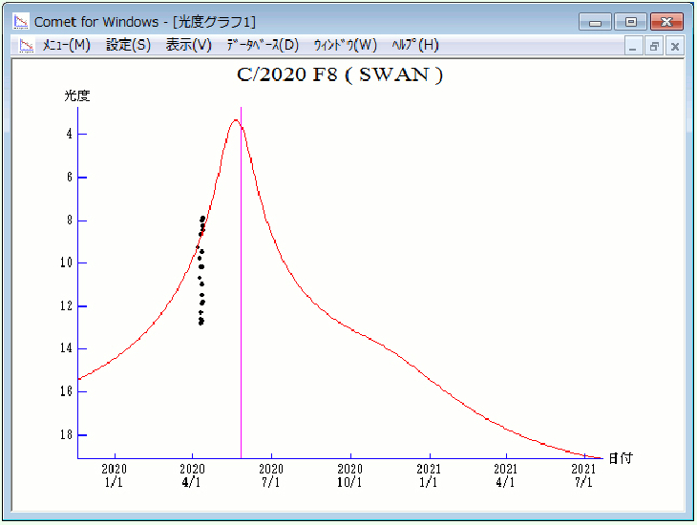Click the 日付 horizontal axis label
This screenshot has height=525, width=697.
point(620,459)
